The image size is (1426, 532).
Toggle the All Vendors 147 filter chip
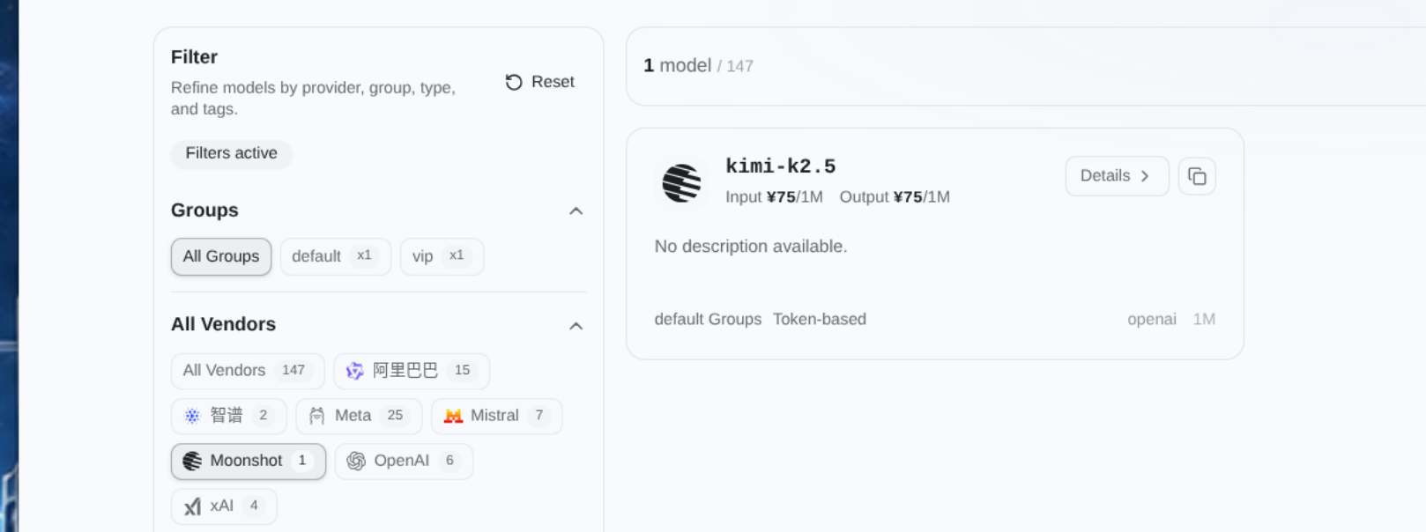click(x=248, y=371)
